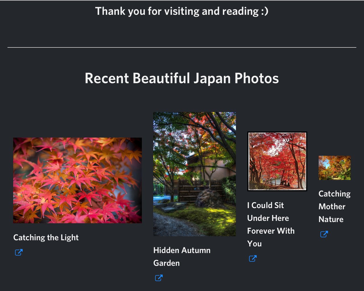
Task: Open the framed red maple trees photo
Action: (277, 161)
